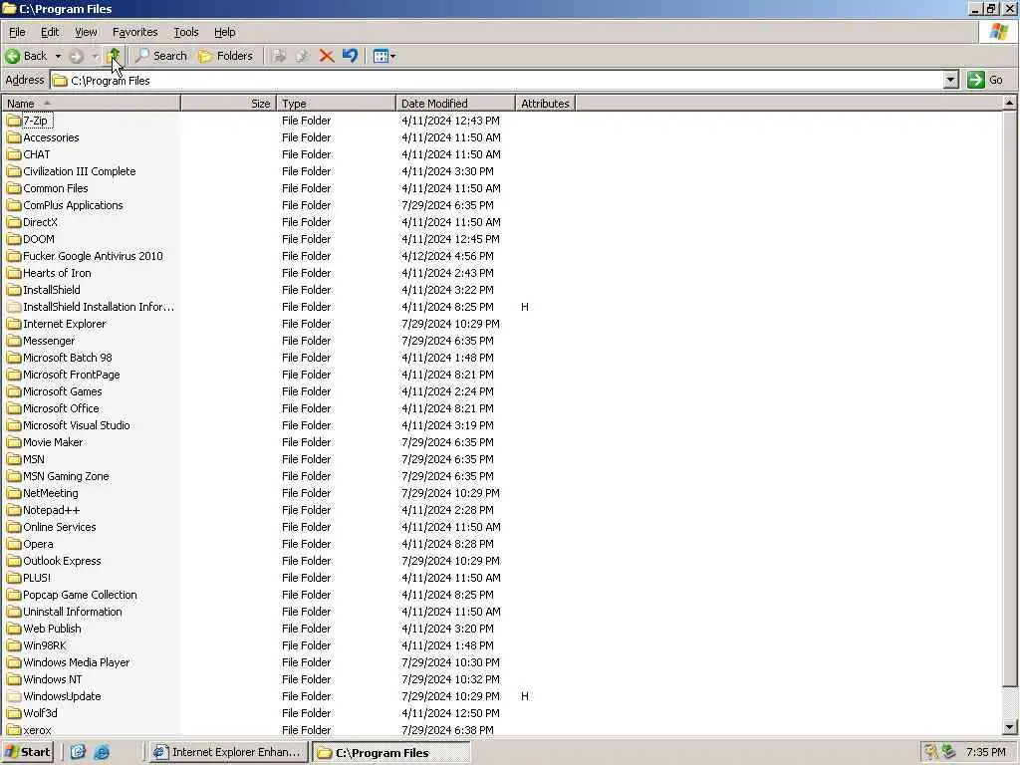Click the first system tray icon
This screenshot has width=1020, height=765.
pos(931,752)
